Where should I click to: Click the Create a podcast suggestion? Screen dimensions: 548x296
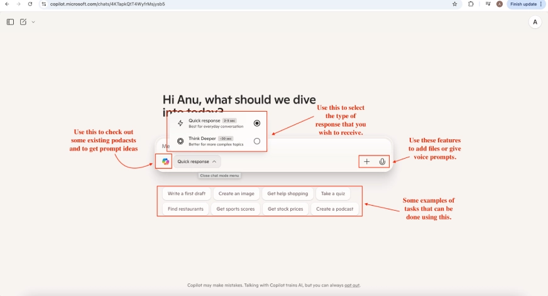335,209
